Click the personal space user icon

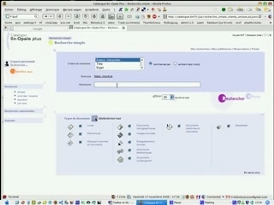click(x=7, y=63)
